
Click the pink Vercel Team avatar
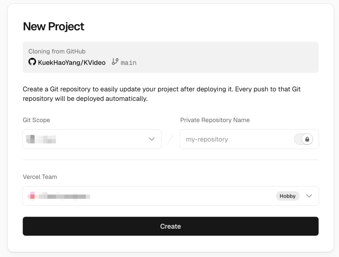click(x=32, y=196)
